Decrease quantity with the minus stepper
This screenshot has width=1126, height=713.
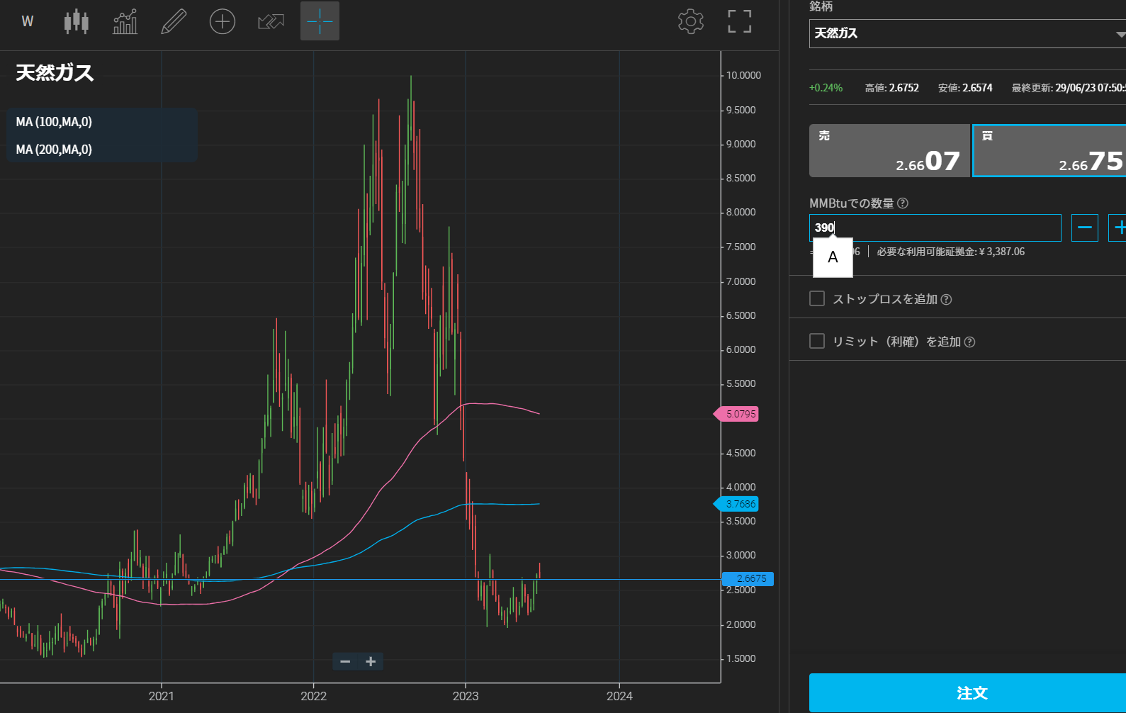pyautogui.click(x=1084, y=228)
